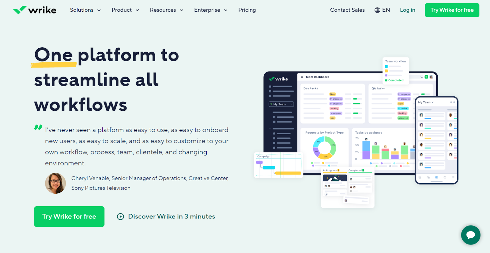Viewport: 490px width, 253px height.
Task: Click the Team workflow card title
Action: click(x=396, y=61)
